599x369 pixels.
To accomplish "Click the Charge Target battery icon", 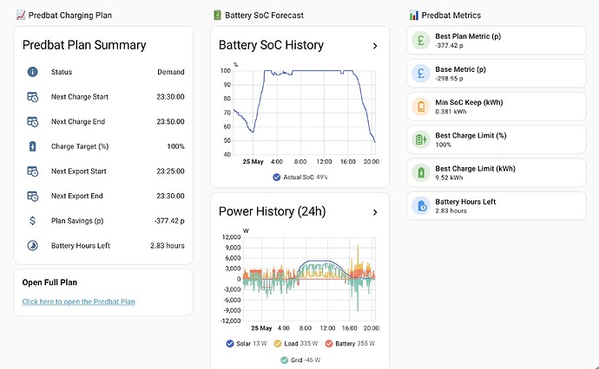I will 32,146.
